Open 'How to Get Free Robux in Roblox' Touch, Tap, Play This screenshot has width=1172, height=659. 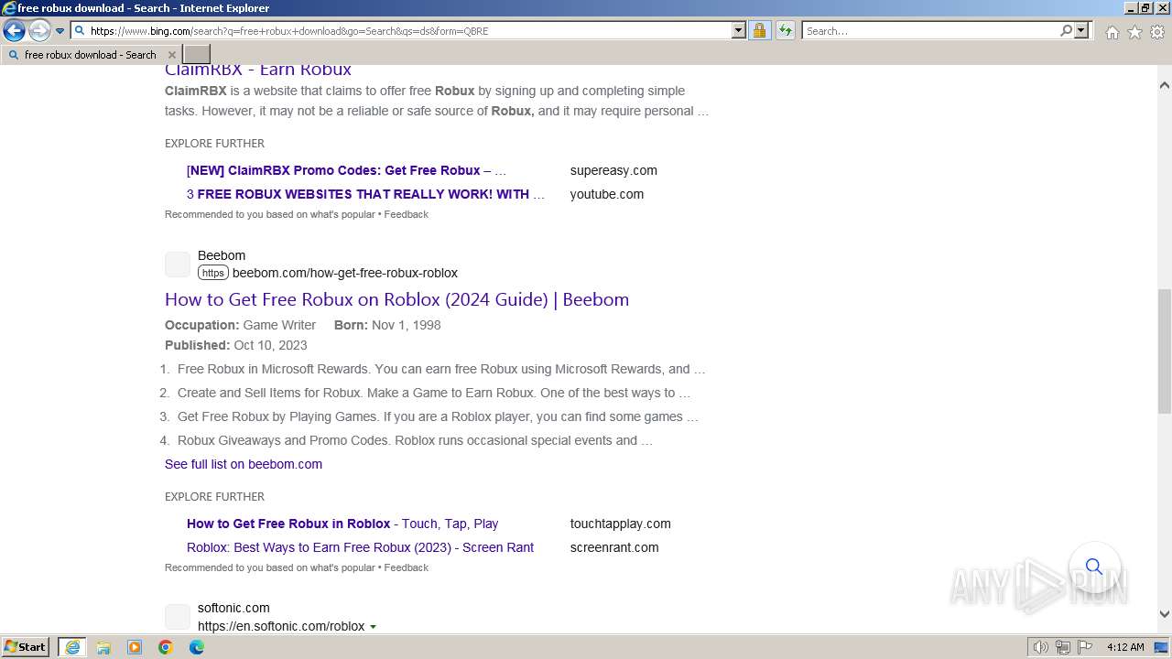point(342,524)
